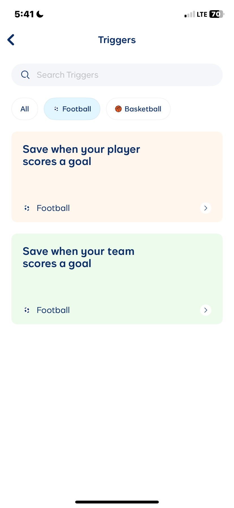
Task: Click the football icon on the player goal card
Action: (x=27, y=208)
